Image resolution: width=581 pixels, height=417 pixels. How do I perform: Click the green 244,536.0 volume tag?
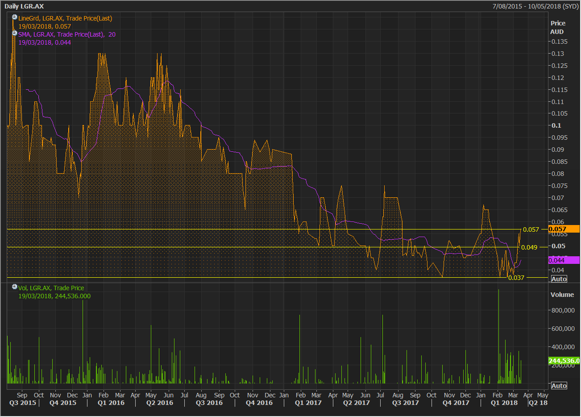[x=564, y=361]
